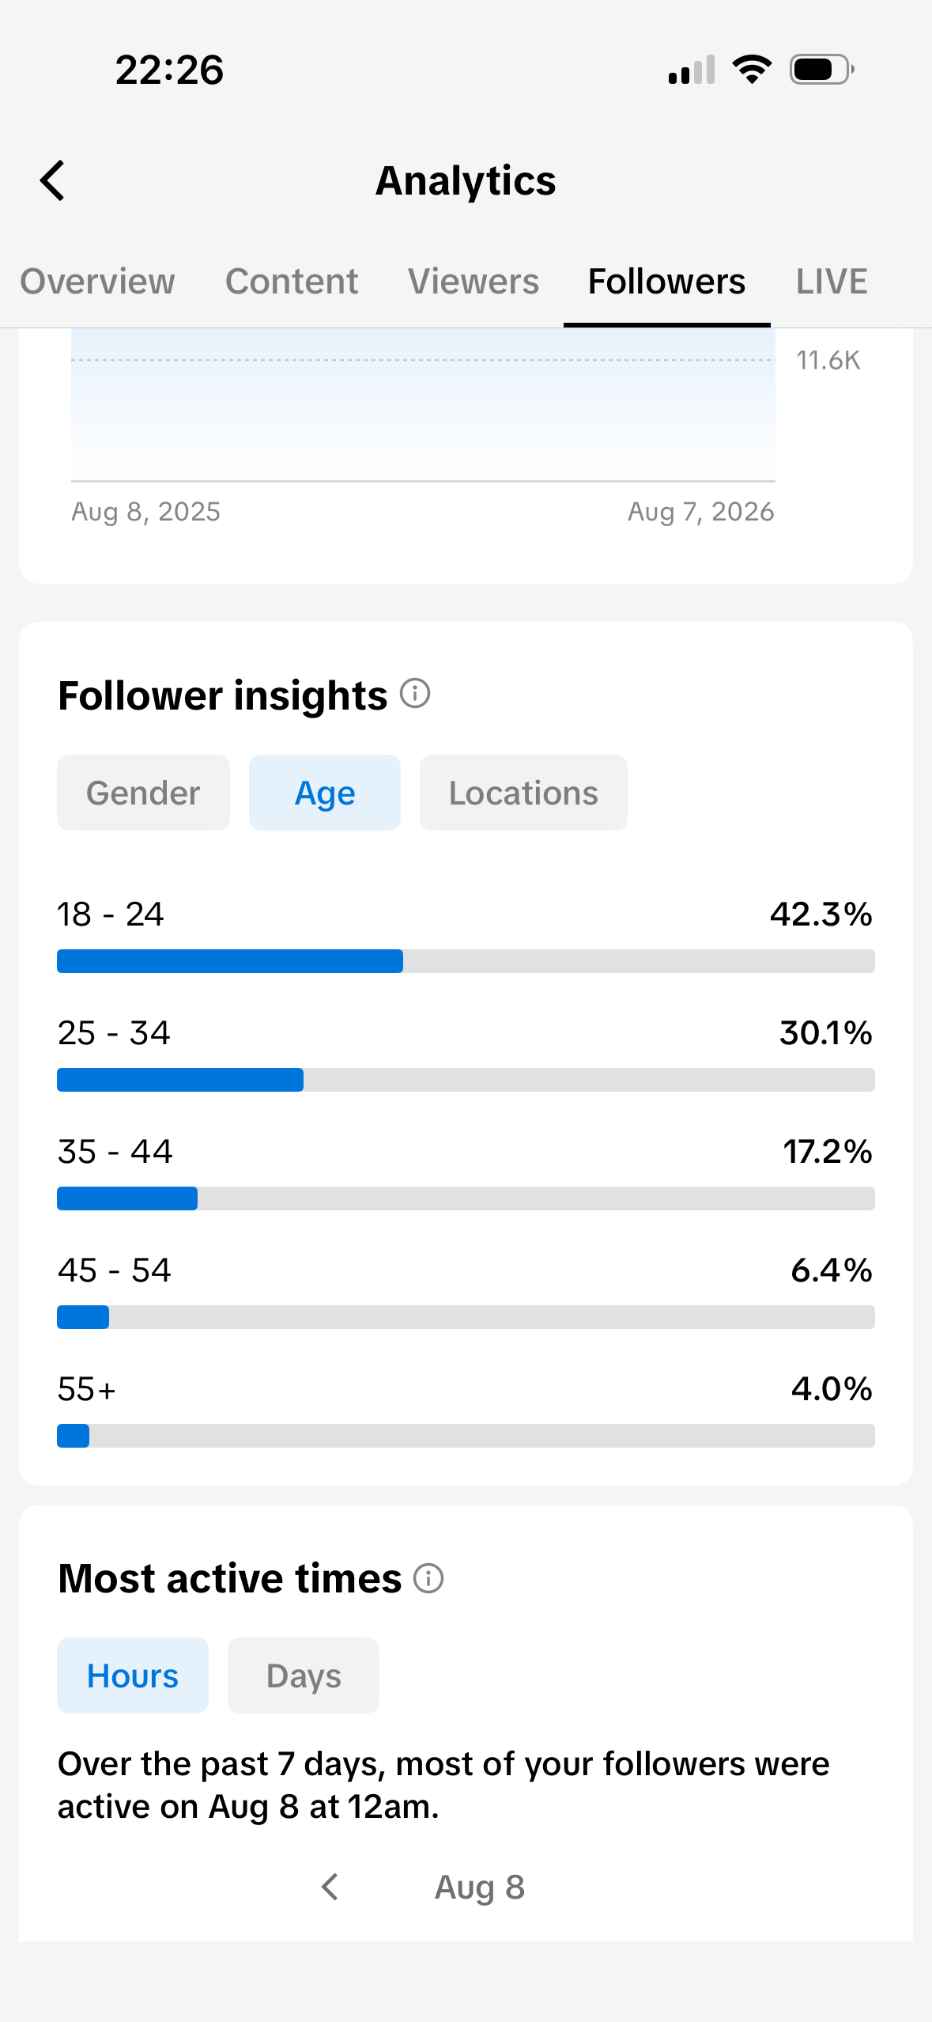
Task: Tap the cellular signal bars icon
Action: (x=692, y=70)
